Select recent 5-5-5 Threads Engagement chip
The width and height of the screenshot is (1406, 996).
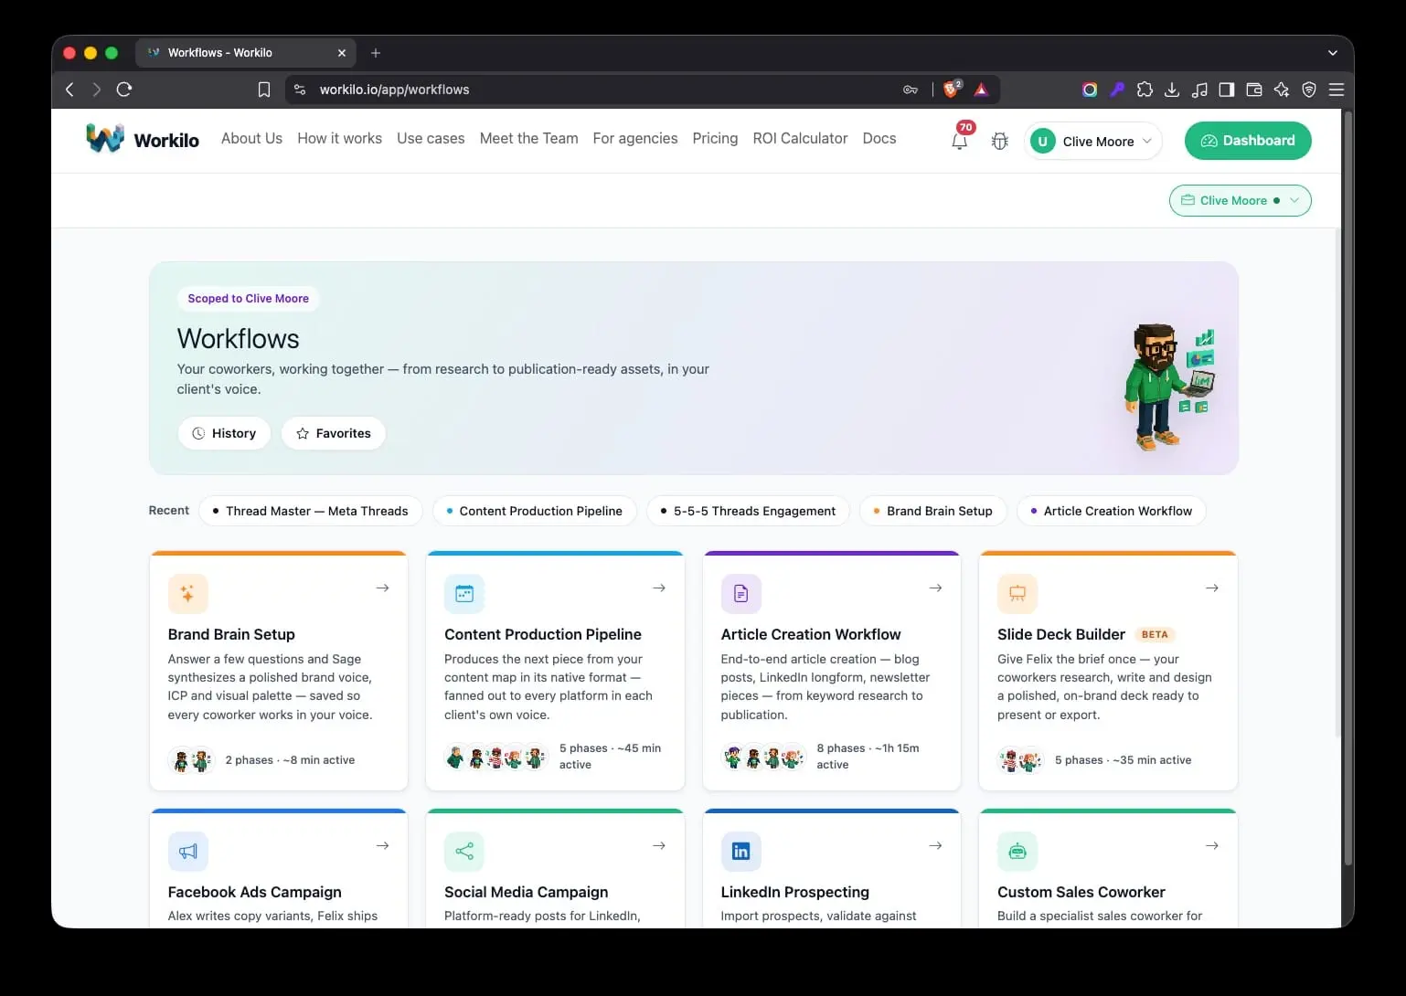(x=748, y=511)
